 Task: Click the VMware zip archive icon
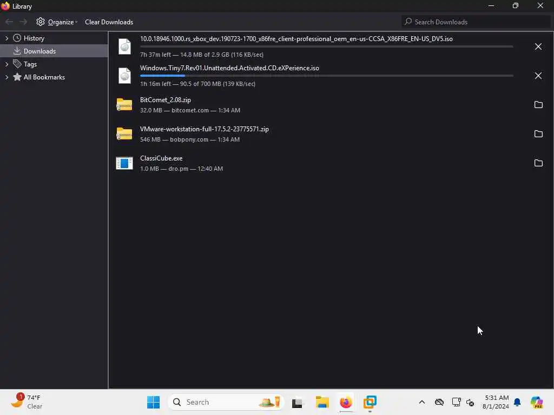pos(124,134)
